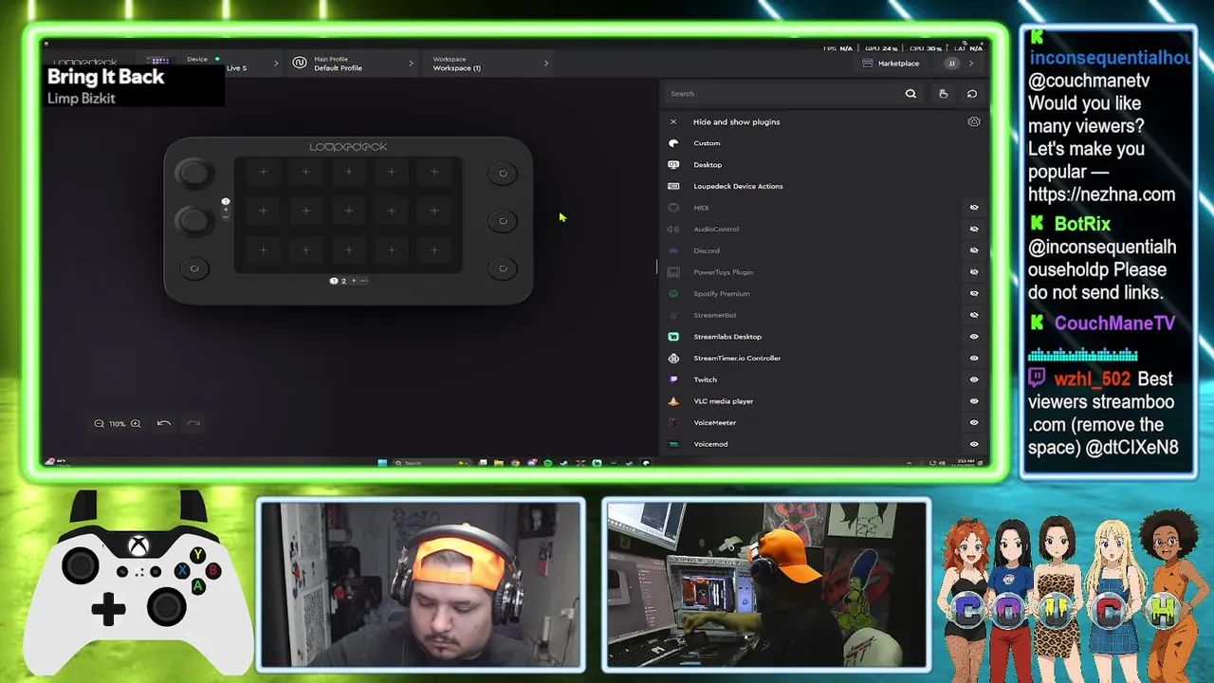Select the second dial knob
Image resolution: width=1214 pixels, height=683 pixels.
point(193,220)
